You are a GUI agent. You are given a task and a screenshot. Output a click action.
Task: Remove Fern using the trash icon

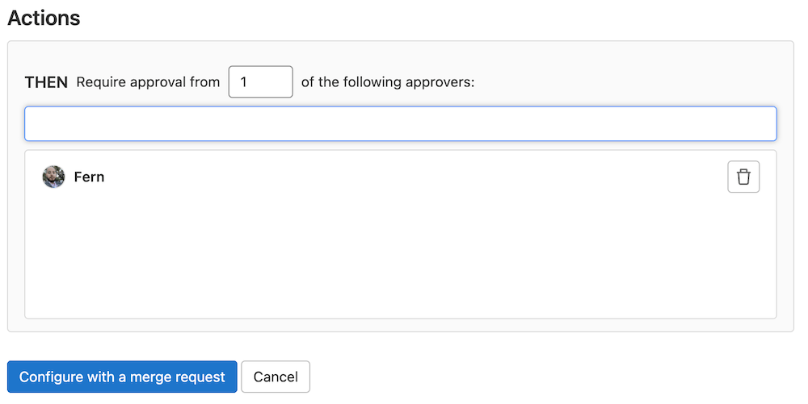click(x=743, y=177)
